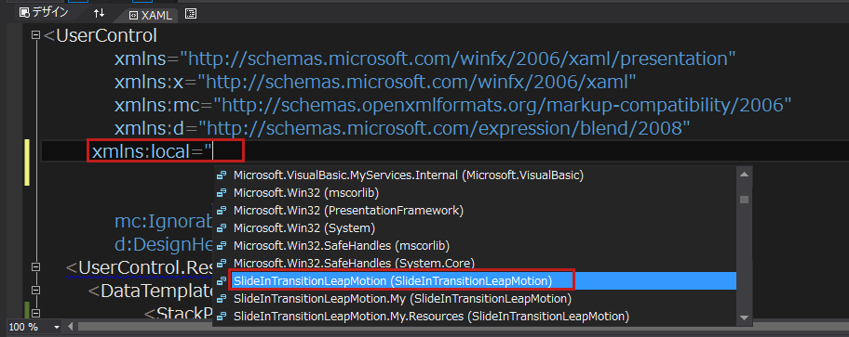
Task: Click namespace icon beside SlideInTransitionLeapMotion.My.Resources
Action: tap(221, 317)
